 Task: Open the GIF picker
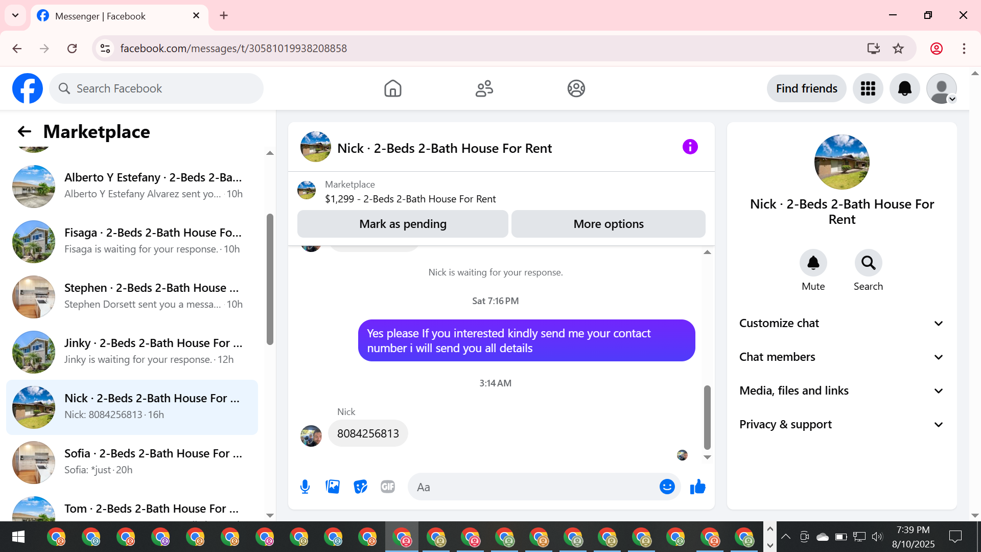pyautogui.click(x=388, y=487)
